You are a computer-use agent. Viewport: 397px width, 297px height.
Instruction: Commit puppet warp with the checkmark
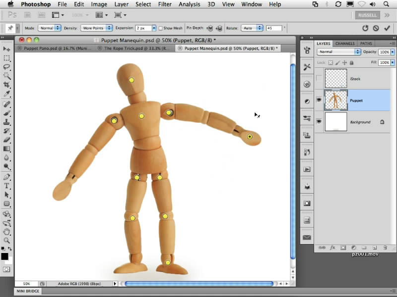387,28
